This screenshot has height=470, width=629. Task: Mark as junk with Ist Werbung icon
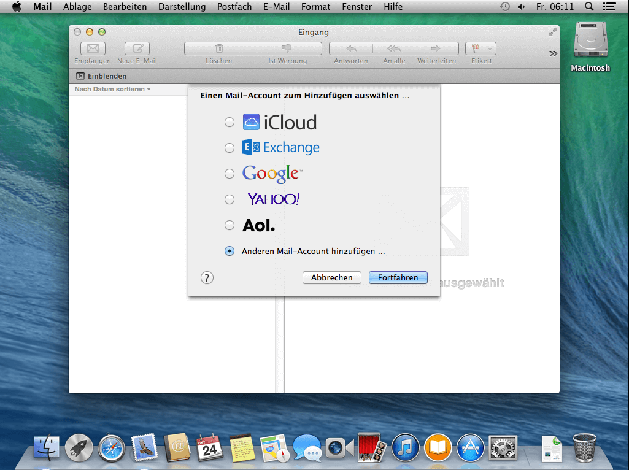(287, 48)
